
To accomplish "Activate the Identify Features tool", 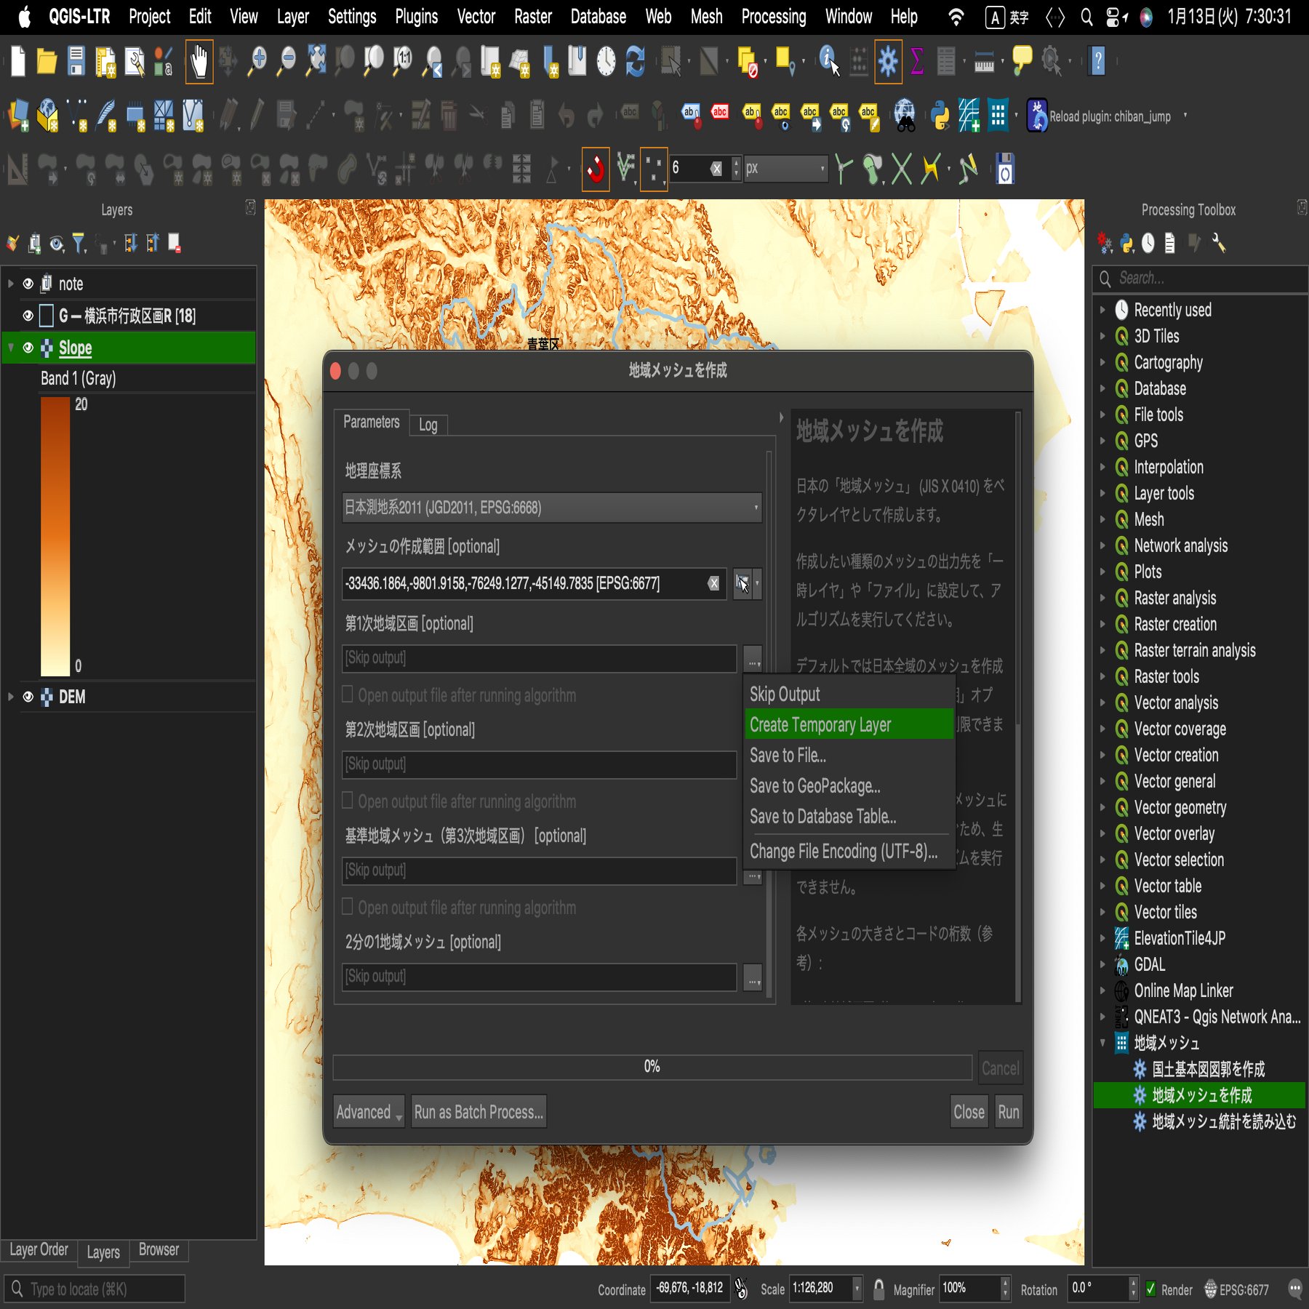I will (x=829, y=61).
